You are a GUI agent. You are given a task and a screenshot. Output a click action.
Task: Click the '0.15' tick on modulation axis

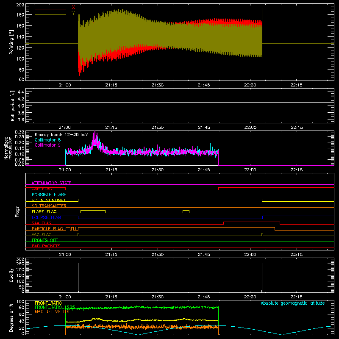tap(19, 148)
